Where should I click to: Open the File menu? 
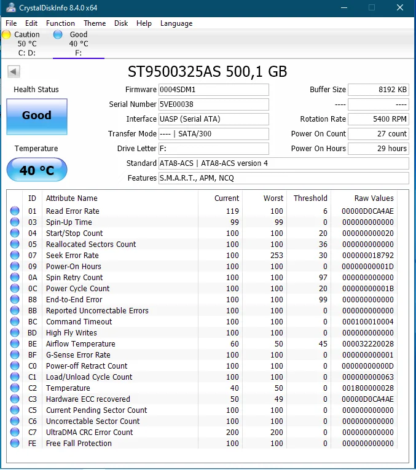(11, 23)
